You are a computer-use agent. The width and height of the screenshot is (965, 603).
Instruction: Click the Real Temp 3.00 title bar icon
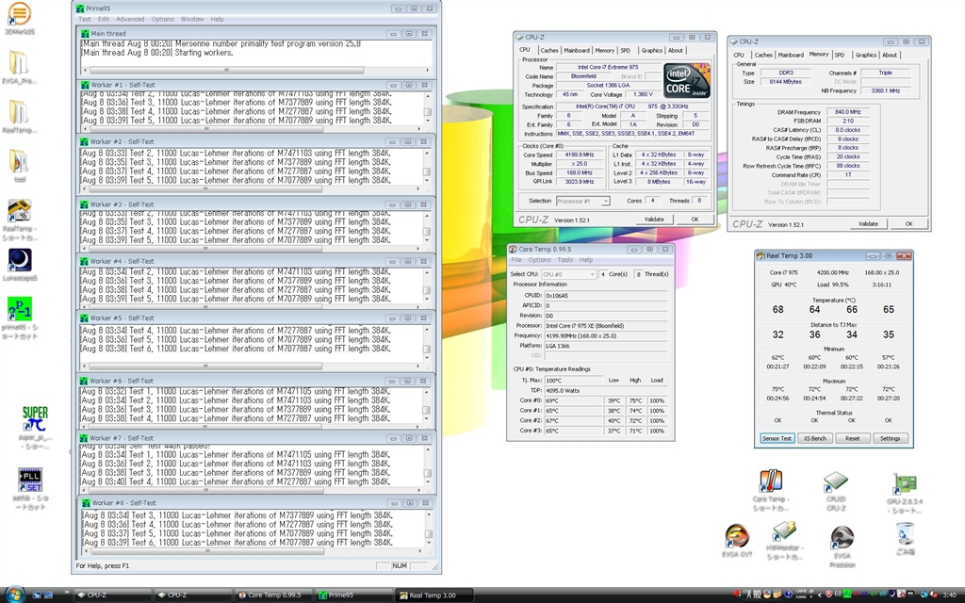pyautogui.click(x=761, y=255)
